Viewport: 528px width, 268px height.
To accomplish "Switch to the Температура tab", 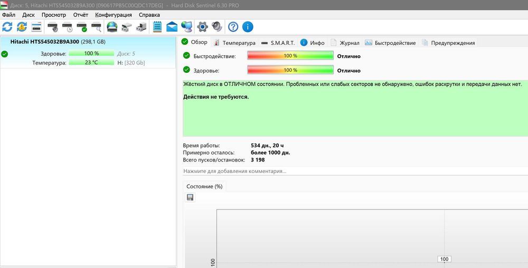I will click(235, 43).
